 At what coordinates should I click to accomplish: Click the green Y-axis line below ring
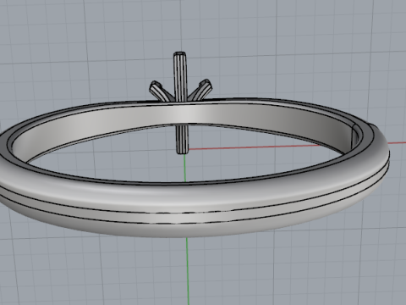tap(187, 271)
